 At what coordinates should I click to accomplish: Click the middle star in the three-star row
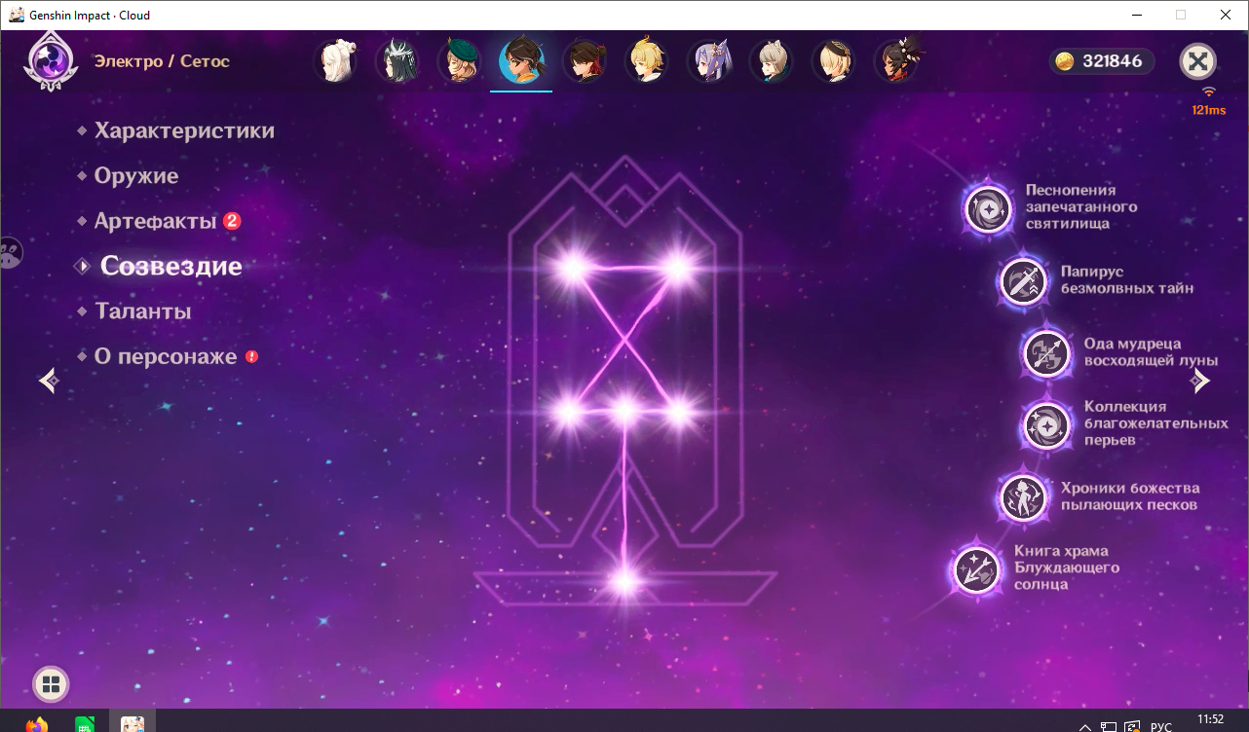tap(624, 412)
